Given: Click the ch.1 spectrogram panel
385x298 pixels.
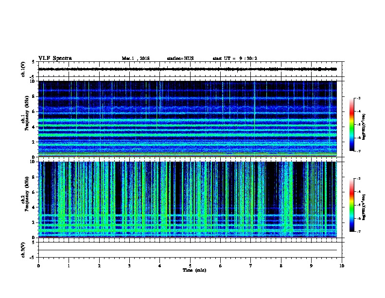Looking at the screenshot, I should tap(188, 119).
